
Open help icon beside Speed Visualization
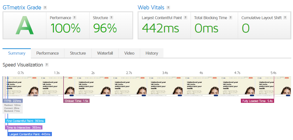point(47,65)
